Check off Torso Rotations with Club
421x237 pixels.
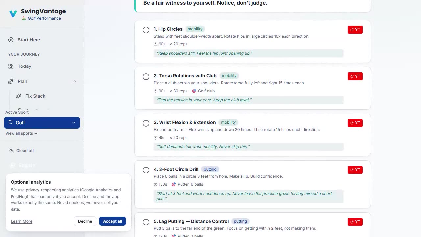(x=146, y=77)
